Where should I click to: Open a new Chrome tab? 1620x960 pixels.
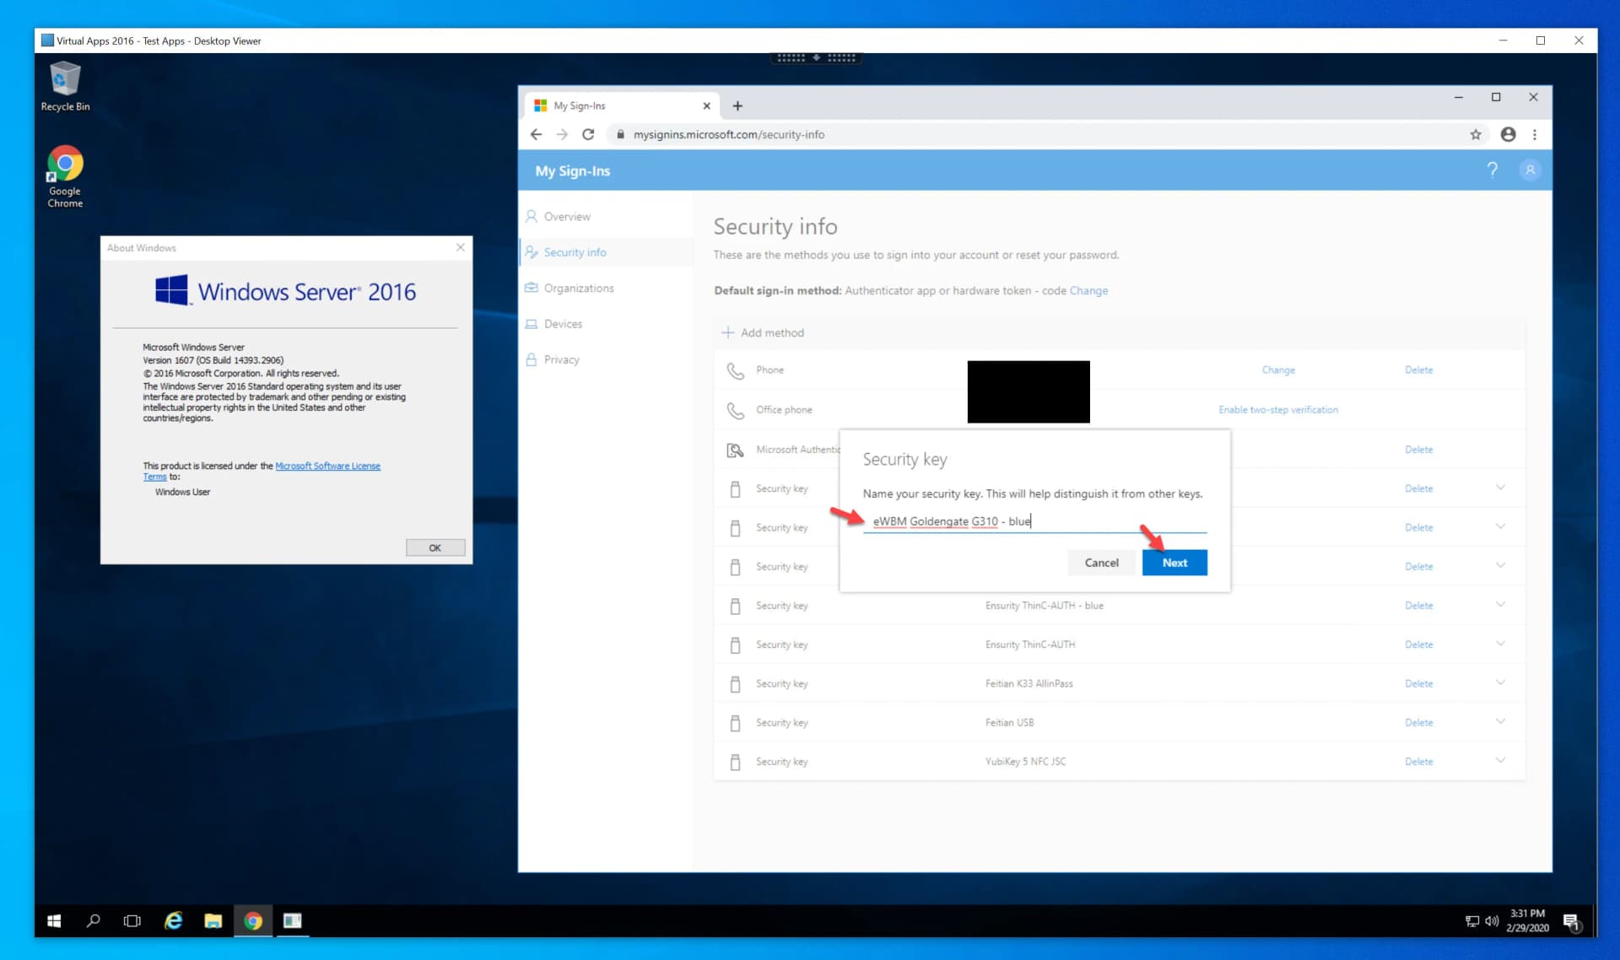click(737, 105)
